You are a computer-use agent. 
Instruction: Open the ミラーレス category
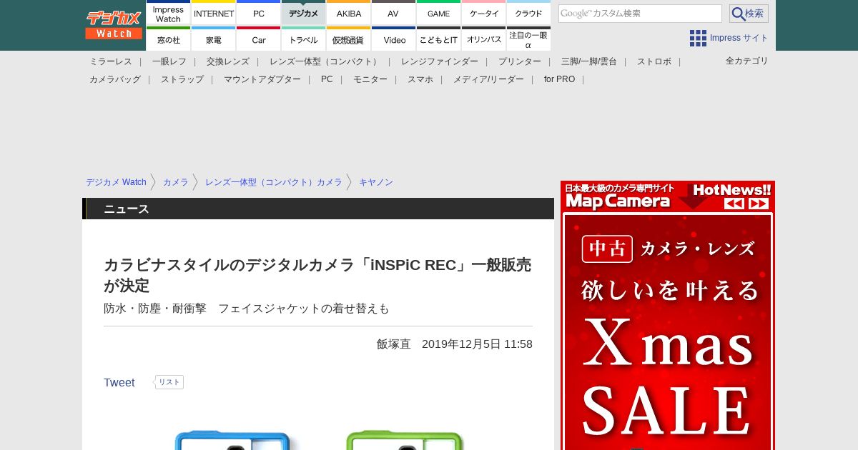111,61
